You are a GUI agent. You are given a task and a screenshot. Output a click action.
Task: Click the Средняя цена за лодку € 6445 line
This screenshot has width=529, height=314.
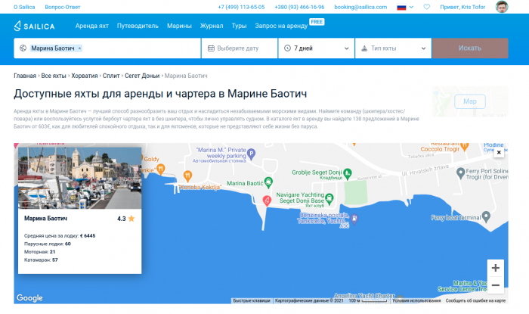click(x=60, y=235)
